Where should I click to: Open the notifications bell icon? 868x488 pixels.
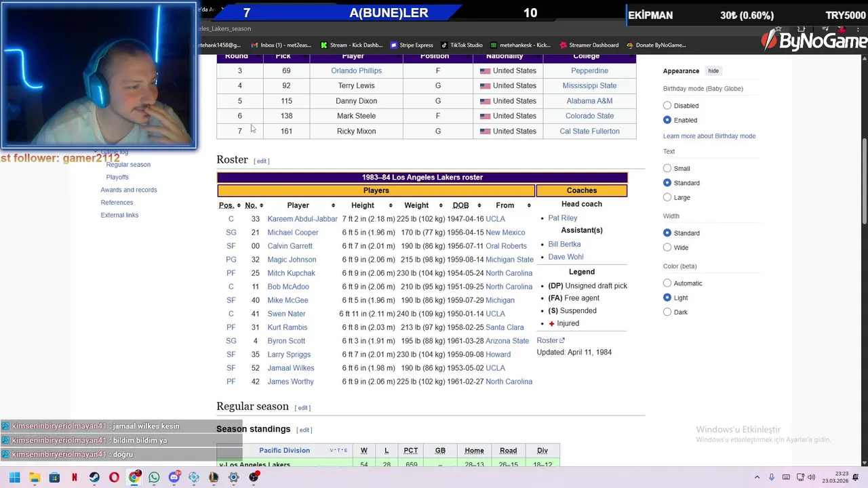coord(856,477)
